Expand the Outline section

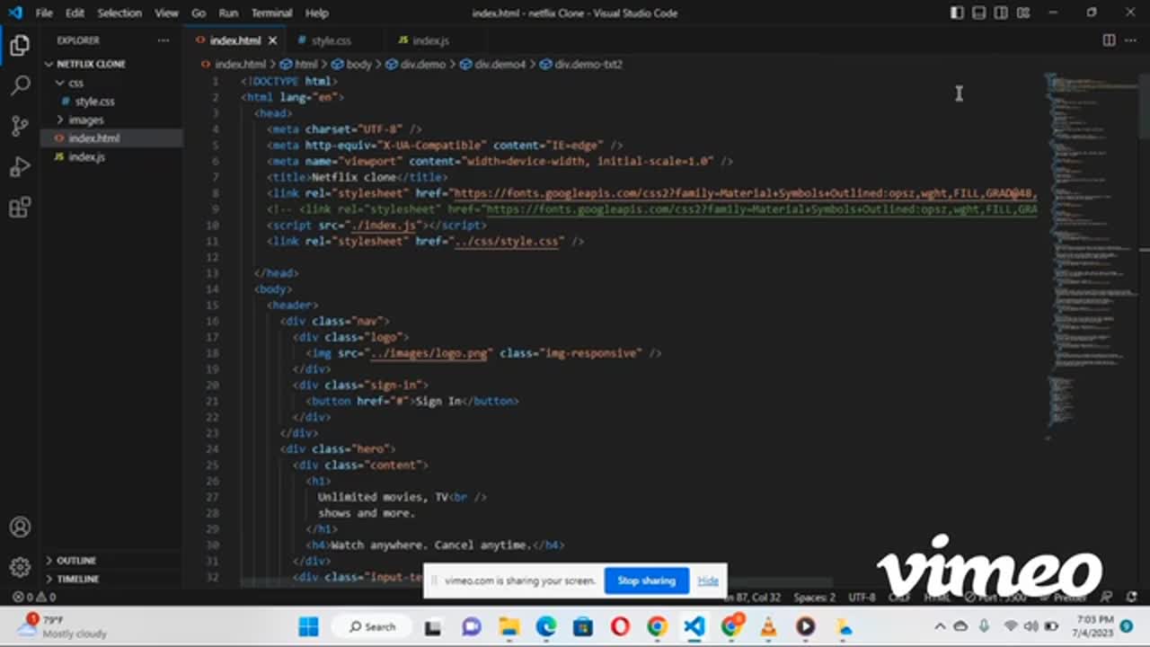tap(76, 561)
